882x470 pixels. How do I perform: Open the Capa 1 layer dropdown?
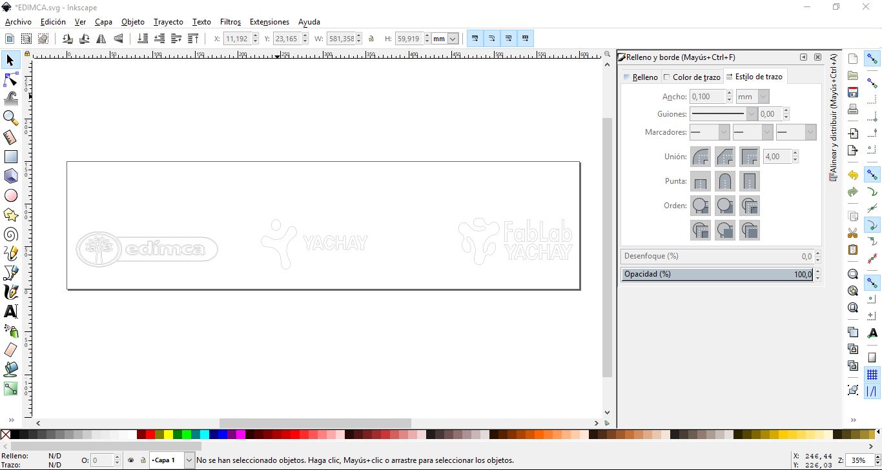[x=172, y=460]
